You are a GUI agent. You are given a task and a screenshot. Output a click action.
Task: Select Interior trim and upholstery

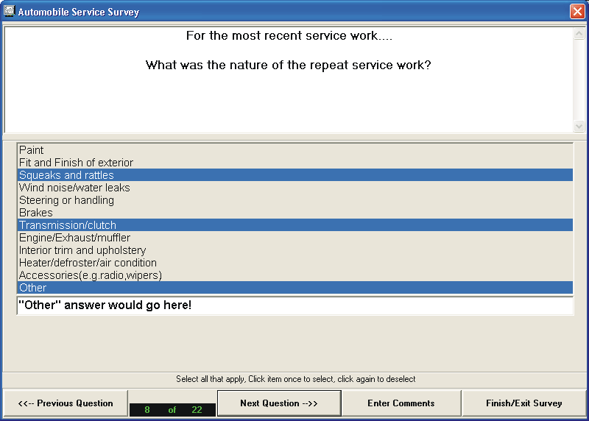point(295,250)
